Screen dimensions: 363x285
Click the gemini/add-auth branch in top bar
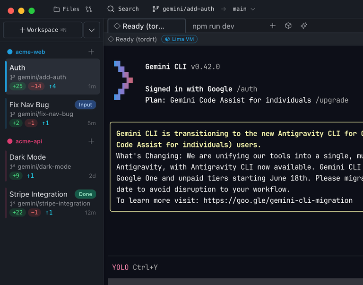pos(183,9)
